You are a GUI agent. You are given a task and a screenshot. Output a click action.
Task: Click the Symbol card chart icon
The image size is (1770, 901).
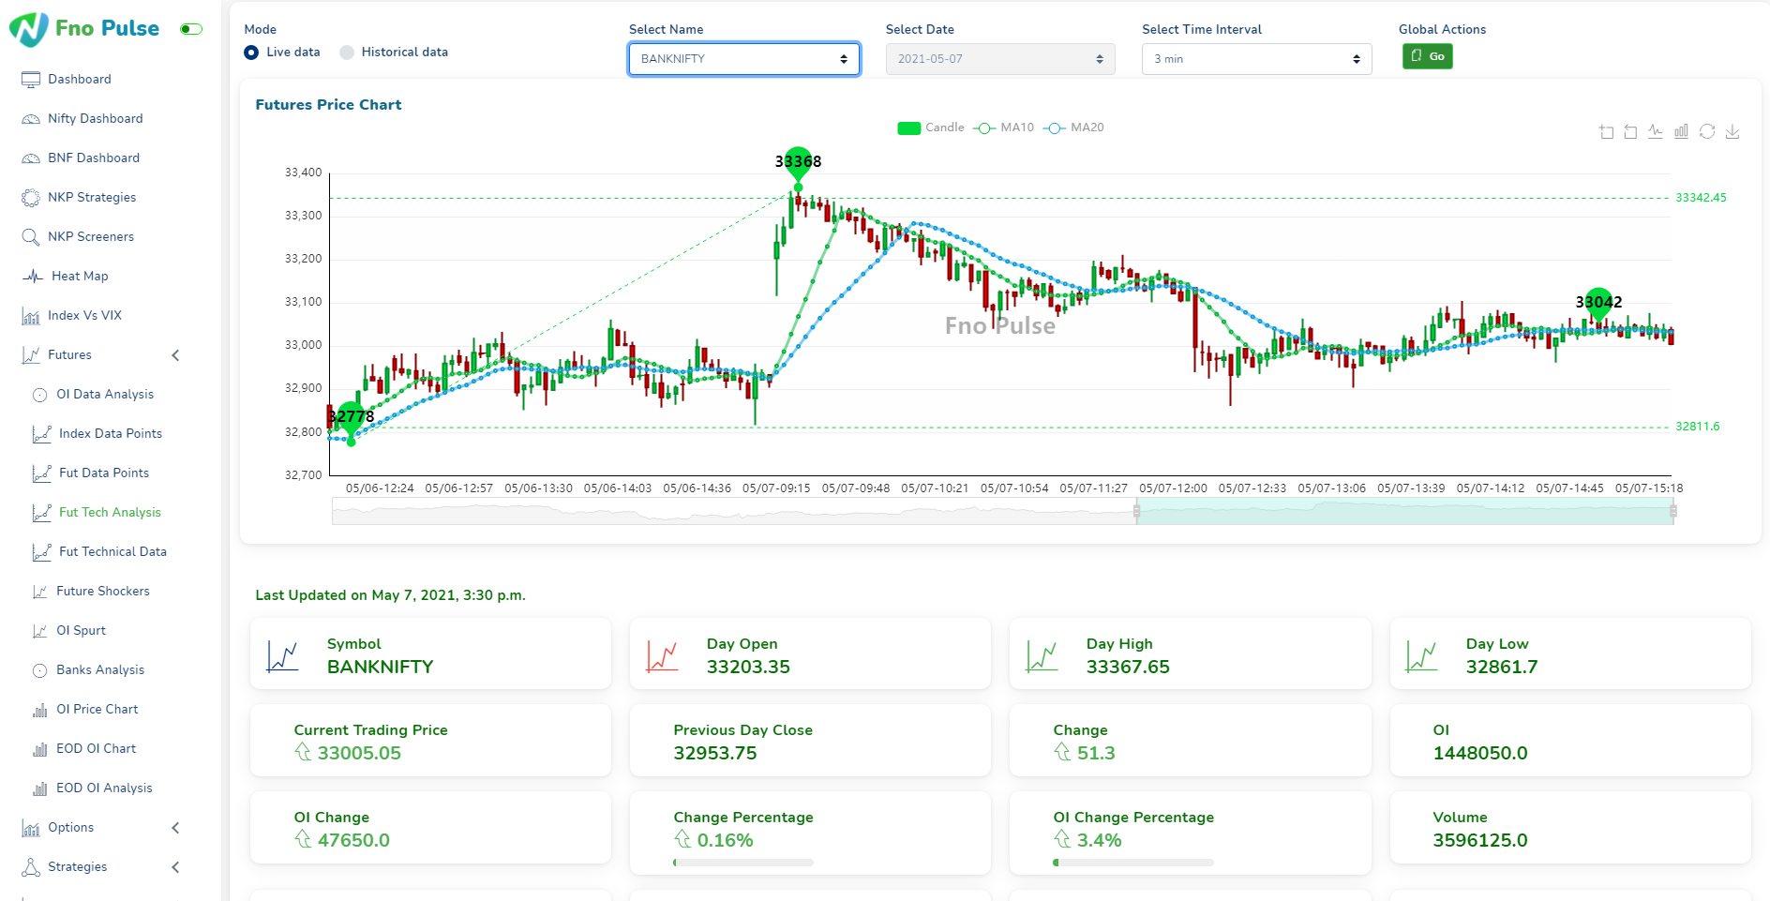tap(283, 656)
